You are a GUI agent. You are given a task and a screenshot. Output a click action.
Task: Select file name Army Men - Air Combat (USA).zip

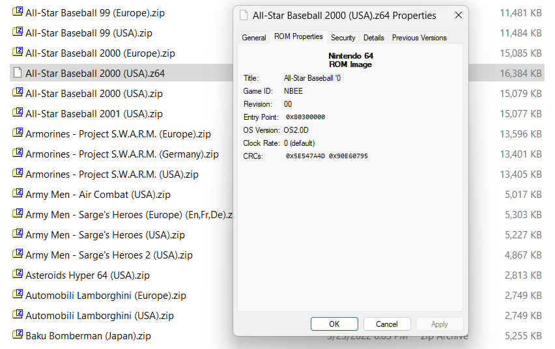98,194
